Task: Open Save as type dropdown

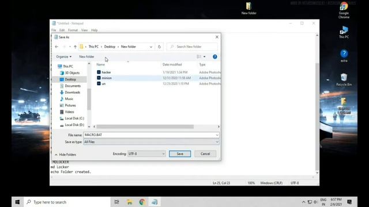Action: point(217,142)
